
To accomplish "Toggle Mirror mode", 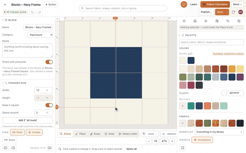I will (169, 134).
